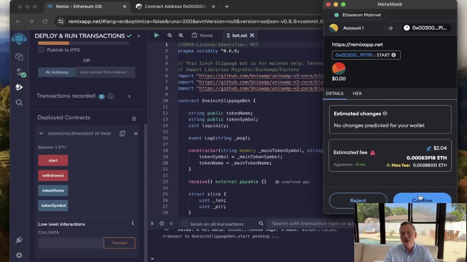This screenshot has width=467, height=262.
Task: Clear the Remix terminal console
Action: coord(162,223)
